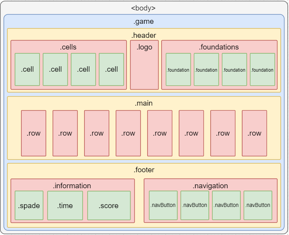Click the .navigation label text
289x235 pixels.
pyautogui.click(x=210, y=186)
